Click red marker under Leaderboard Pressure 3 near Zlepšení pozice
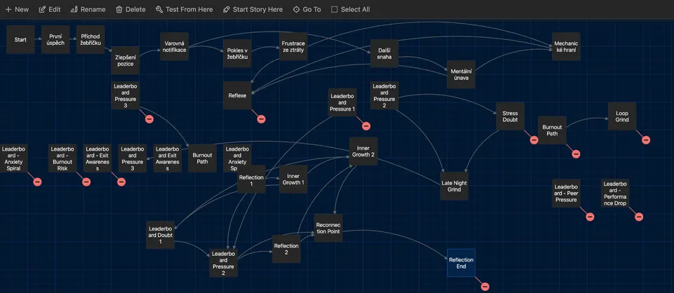 tap(149, 119)
